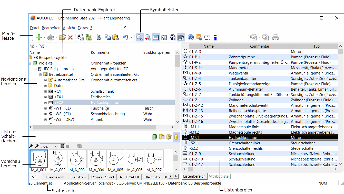The height and width of the screenshot is (194, 344).
Task: Expand the +C1 Schaltschrank tree node
Action: pos(46,91)
